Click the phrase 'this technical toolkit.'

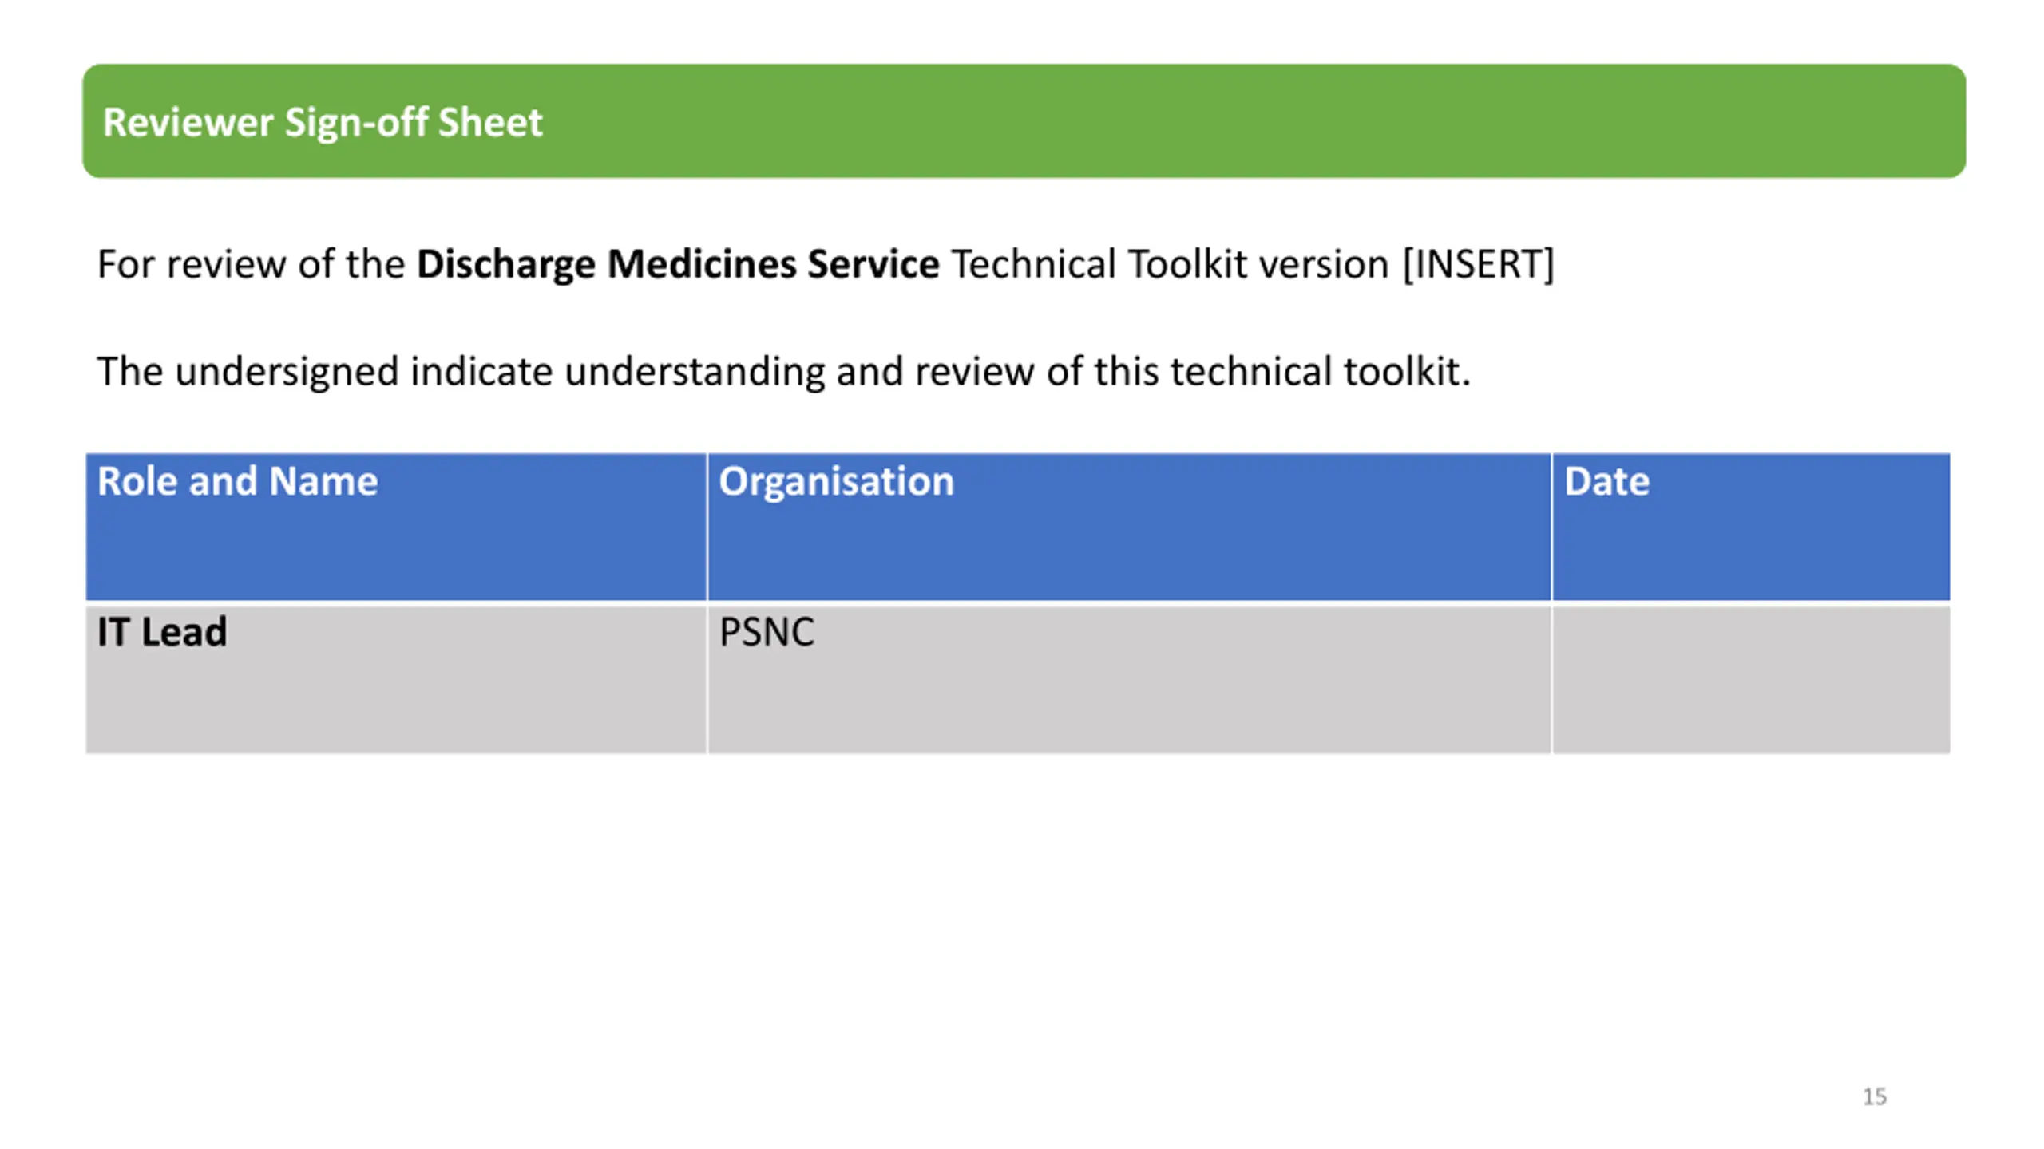(x=1282, y=372)
